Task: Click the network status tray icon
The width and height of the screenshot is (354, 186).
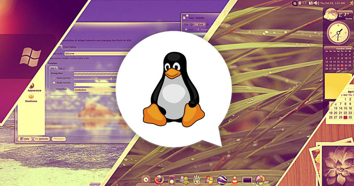Action: [x=311, y=3]
